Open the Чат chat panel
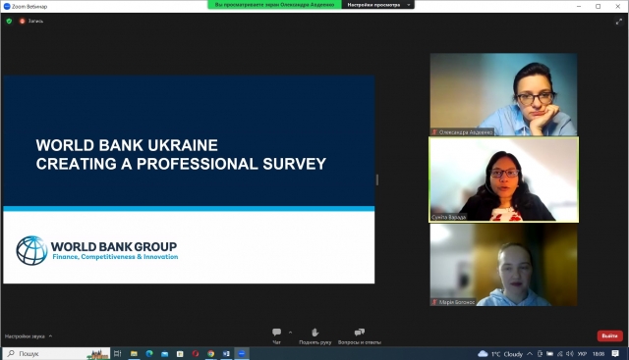The height and width of the screenshot is (360, 629). [x=276, y=336]
